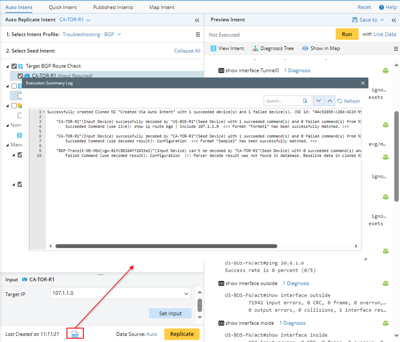400x342 pixels.
Task: Switch to the Auto Intent tab
Action: coord(19,7)
